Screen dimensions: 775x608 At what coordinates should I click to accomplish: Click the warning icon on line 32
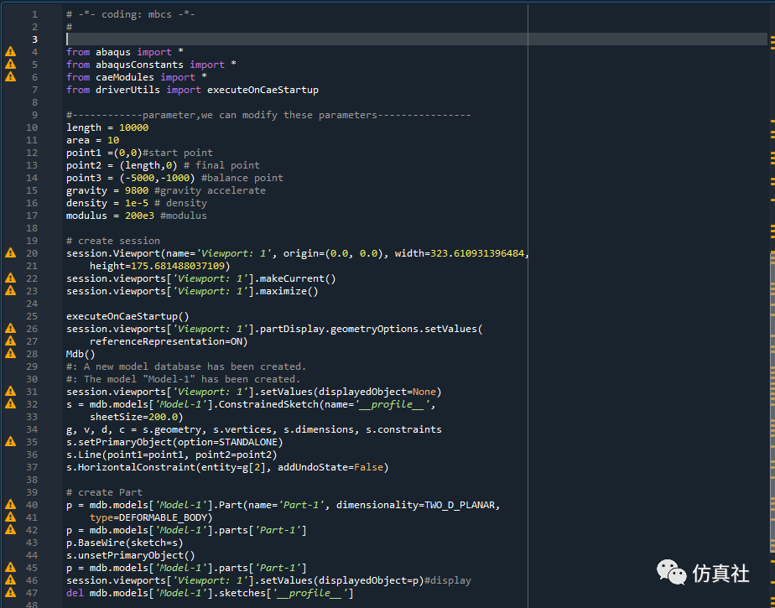pyautogui.click(x=10, y=404)
